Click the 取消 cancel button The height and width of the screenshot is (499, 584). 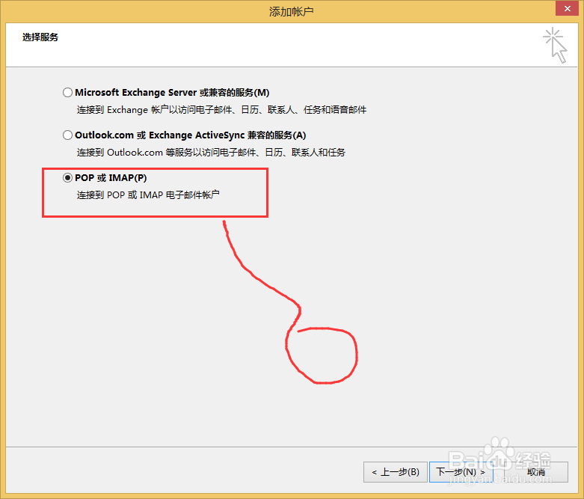(536, 472)
